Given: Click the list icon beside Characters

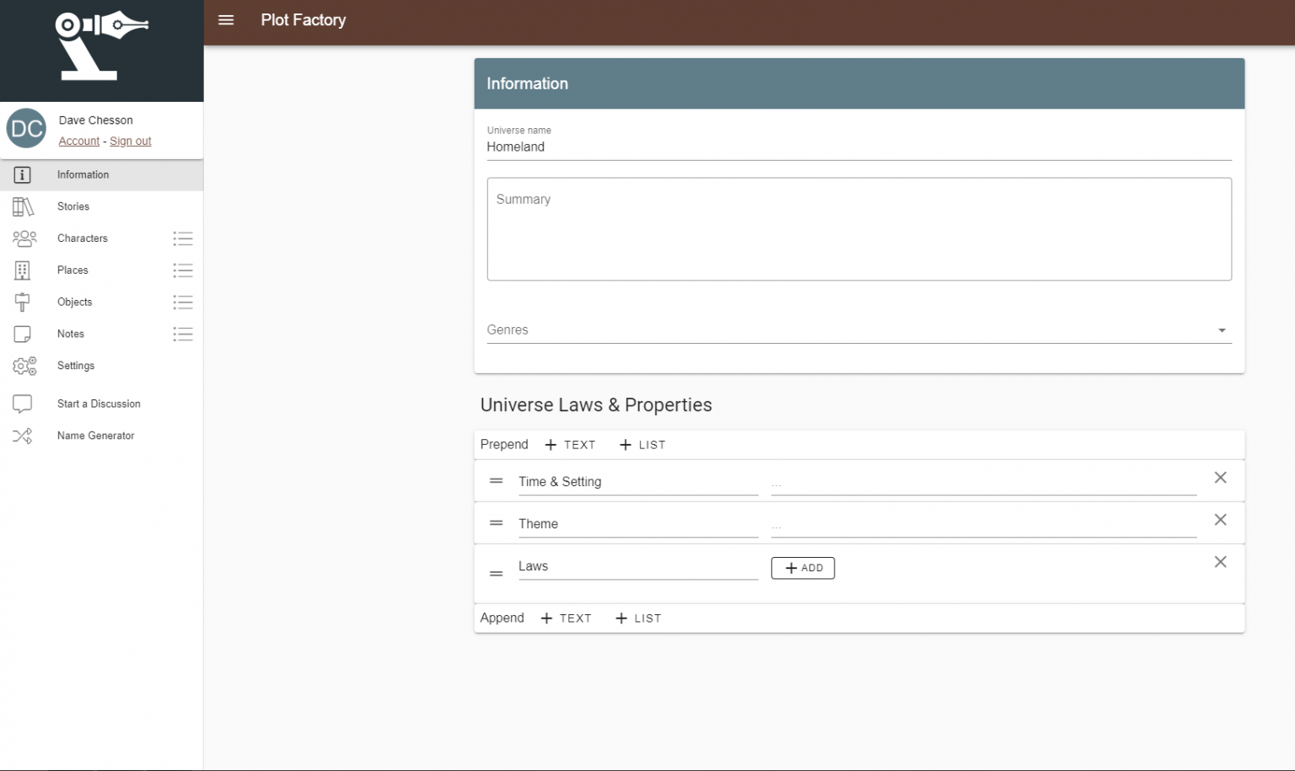Looking at the screenshot, I should pyautogui.click(x=183, y=238).
